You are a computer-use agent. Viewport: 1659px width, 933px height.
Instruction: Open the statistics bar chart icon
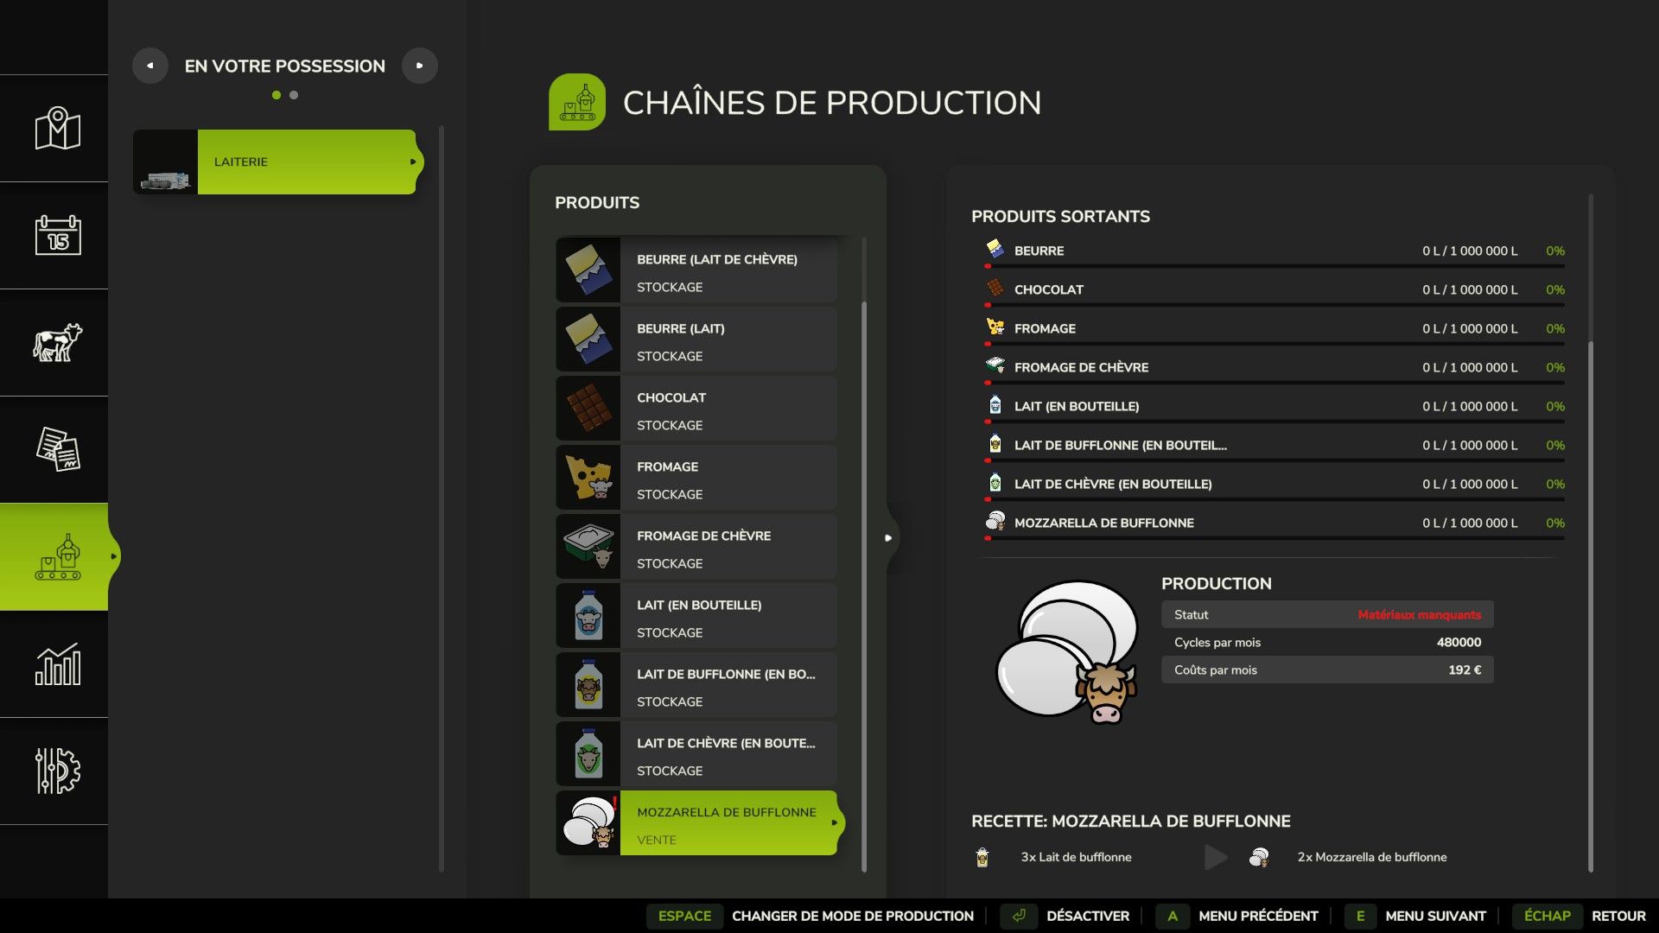coord(57,663)
